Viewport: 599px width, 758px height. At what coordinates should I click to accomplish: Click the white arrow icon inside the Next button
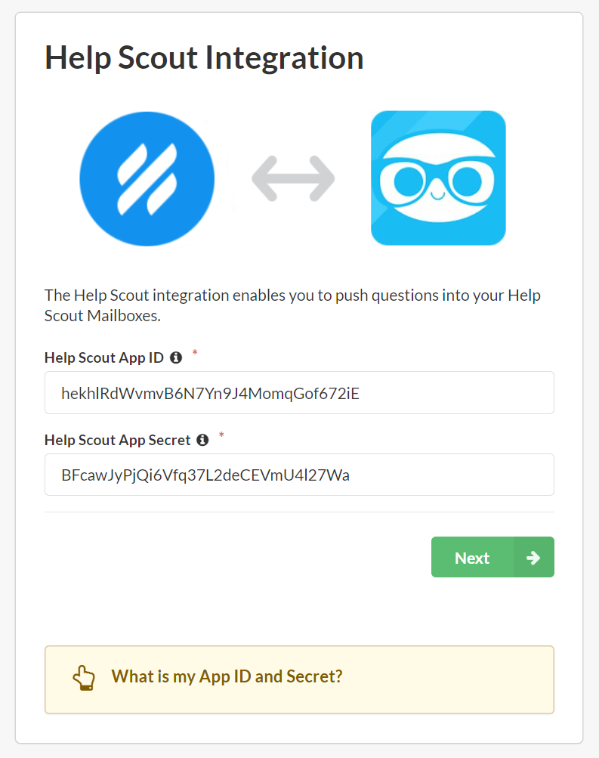[x=534, y=557]
